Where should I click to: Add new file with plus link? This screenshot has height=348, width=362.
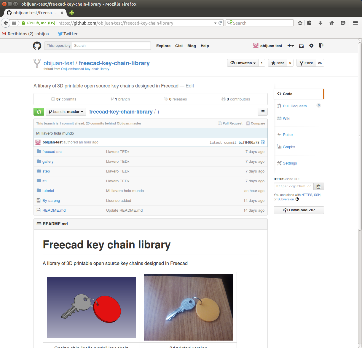(x=159, y=112)
